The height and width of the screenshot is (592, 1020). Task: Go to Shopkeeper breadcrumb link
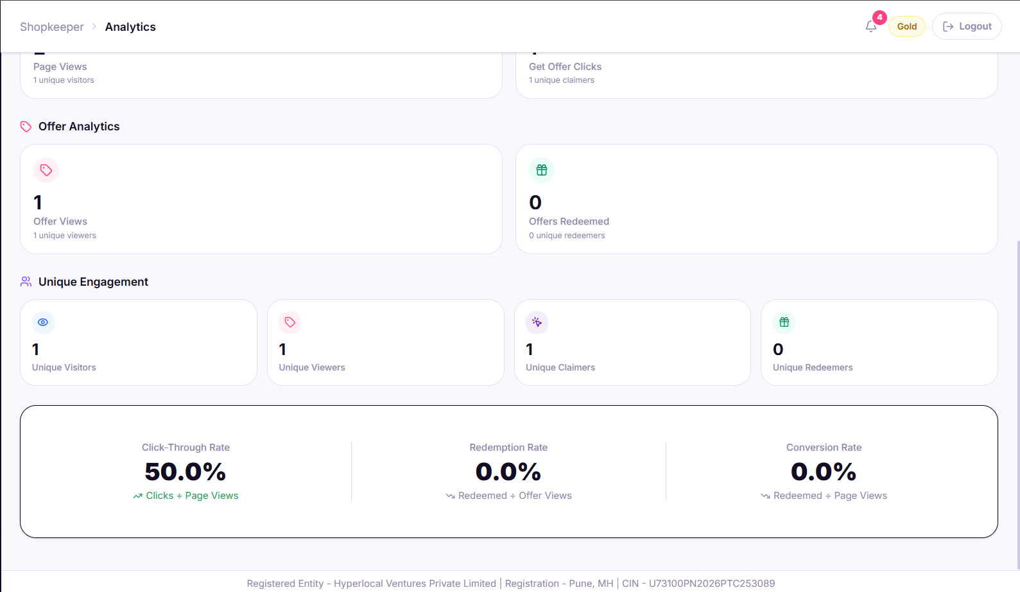pos(51,27)
